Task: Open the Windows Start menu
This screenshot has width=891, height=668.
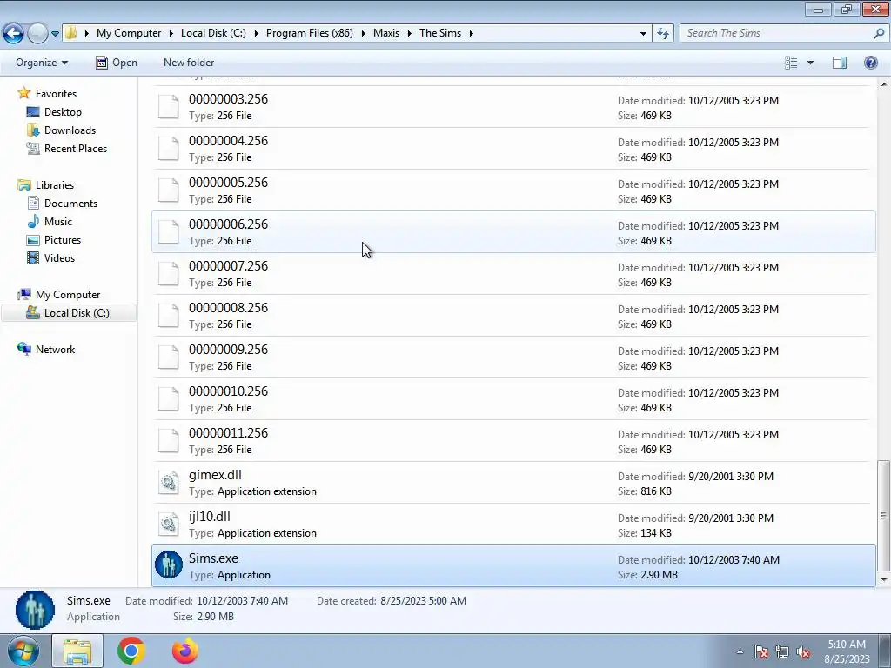Action: click(x=23, y=651)
